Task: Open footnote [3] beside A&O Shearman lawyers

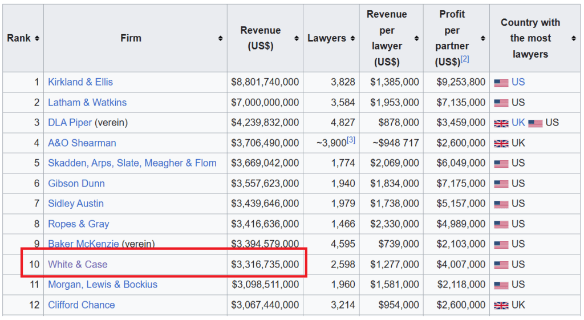Action: click(x=351, y=140)
